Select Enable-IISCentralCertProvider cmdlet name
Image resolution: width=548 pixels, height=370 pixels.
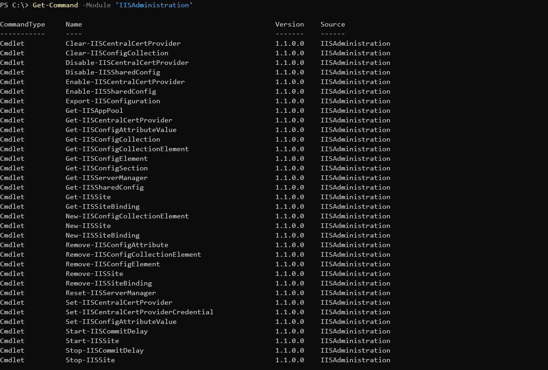point(125,82)
